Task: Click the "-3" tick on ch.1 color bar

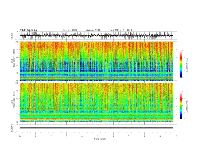Action: click(184, 50)
